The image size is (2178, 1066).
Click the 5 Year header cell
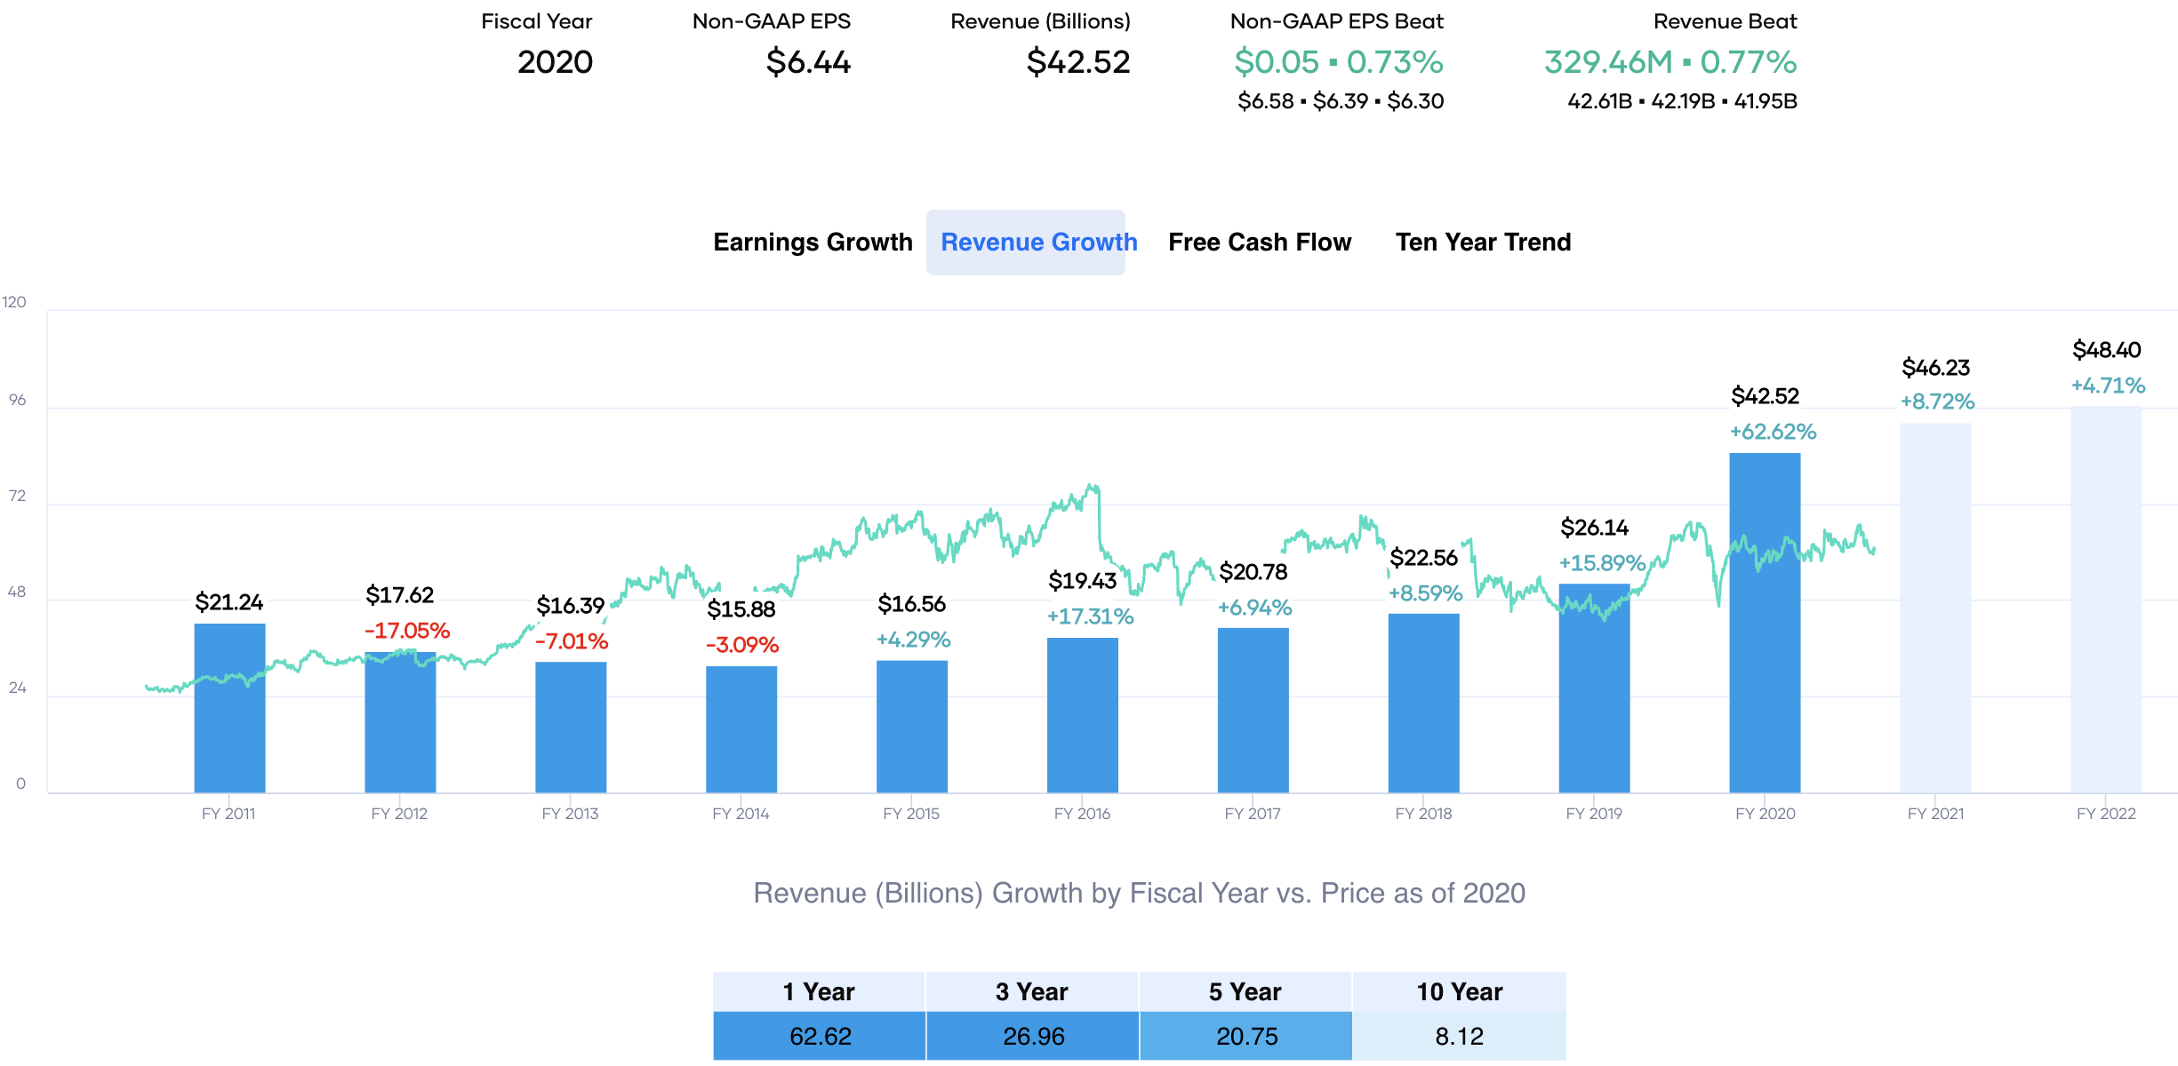pos(1245,991)
